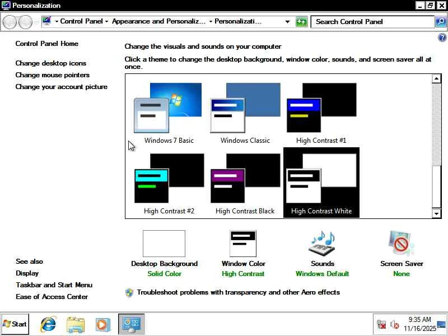Image resolution: width=448 pixels, height=336 pixels.
Task: Click the Personalization breadcrumb
Action: click(237, 21)
